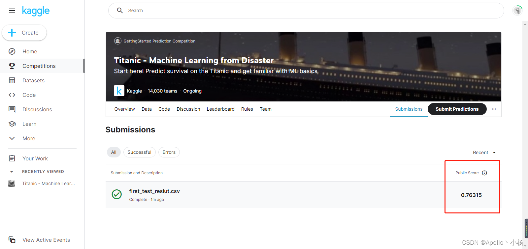Click the Submit Predictions button

pyautogui.click(x=457, y=109)
